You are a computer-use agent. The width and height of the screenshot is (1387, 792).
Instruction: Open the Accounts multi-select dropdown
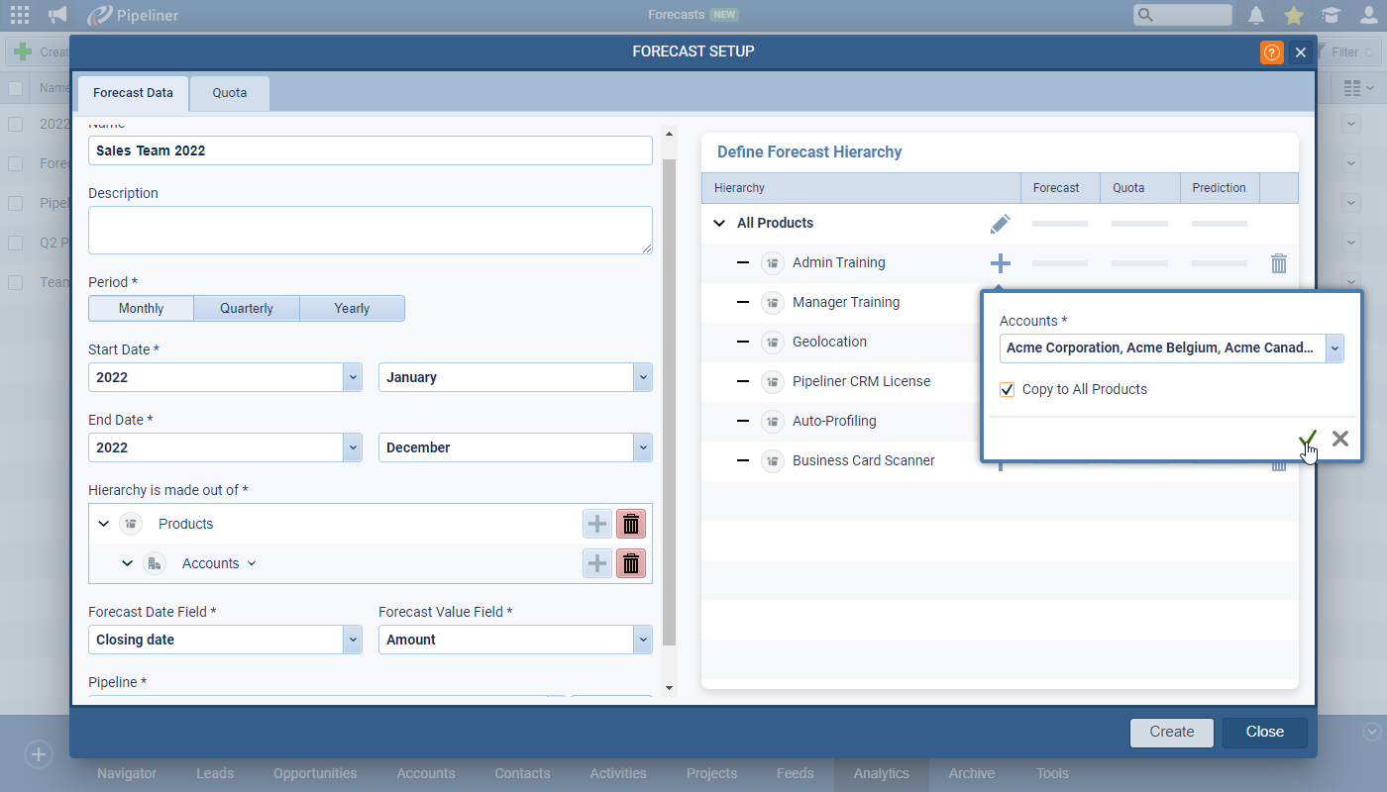point(1334,348)
